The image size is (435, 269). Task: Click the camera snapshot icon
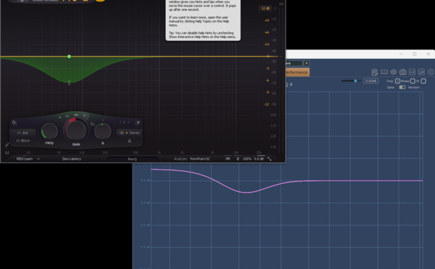pyautogui.click(x=403, y=72)
